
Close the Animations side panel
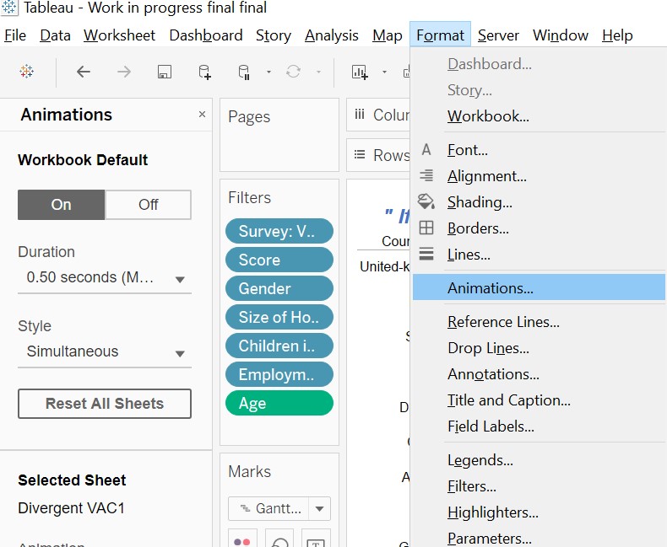(202, 115)
